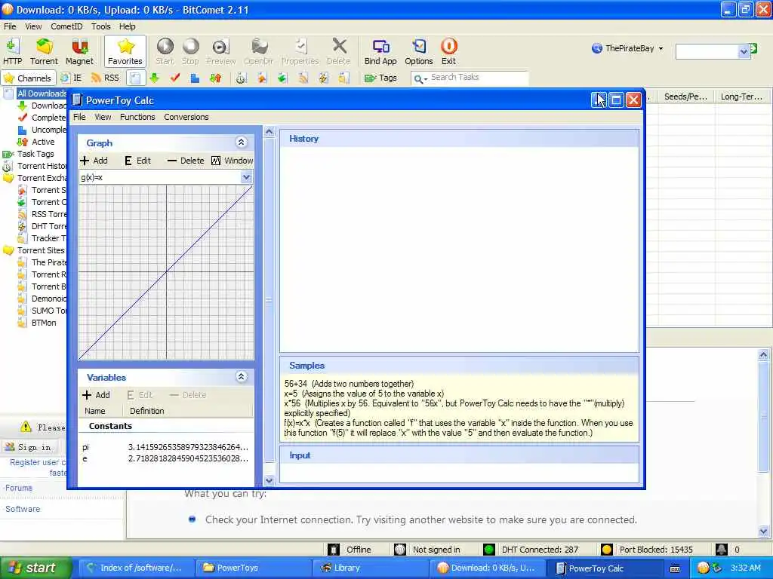Click green down-arrow filter icon in toolbar

[155, 78]
